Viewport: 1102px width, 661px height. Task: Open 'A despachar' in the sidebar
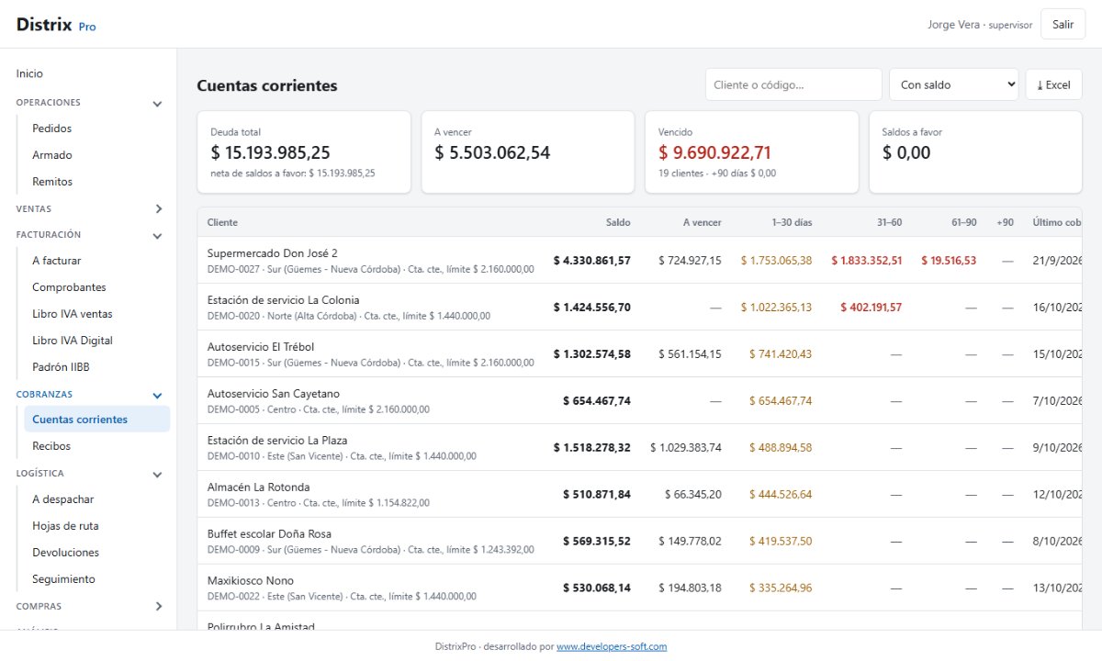point(96,499)
